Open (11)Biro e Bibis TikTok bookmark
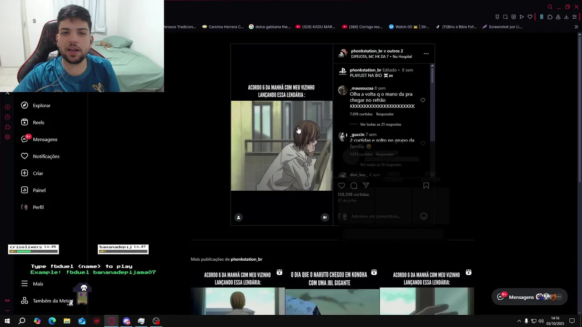582x327 pixels. click(x=456, y=27)
